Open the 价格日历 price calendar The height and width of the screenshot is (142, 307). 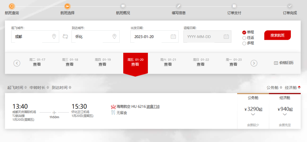[287, 63]
